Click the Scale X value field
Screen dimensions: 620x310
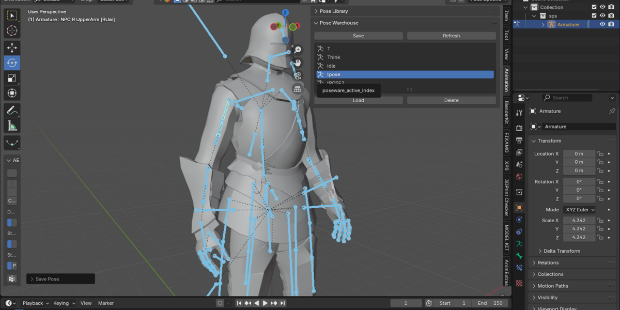click(579, 221)
